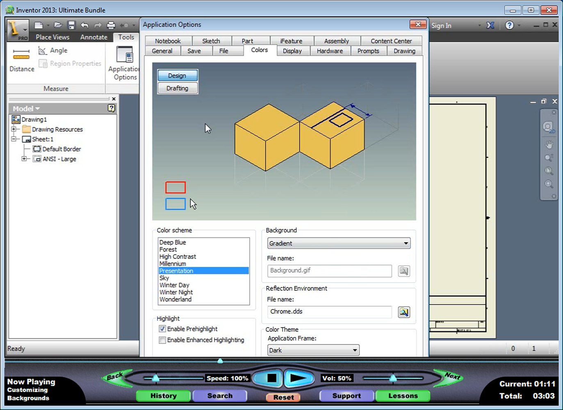
Task: Open the Annotate ribbon tab
Action: click(x=93, y=37)
